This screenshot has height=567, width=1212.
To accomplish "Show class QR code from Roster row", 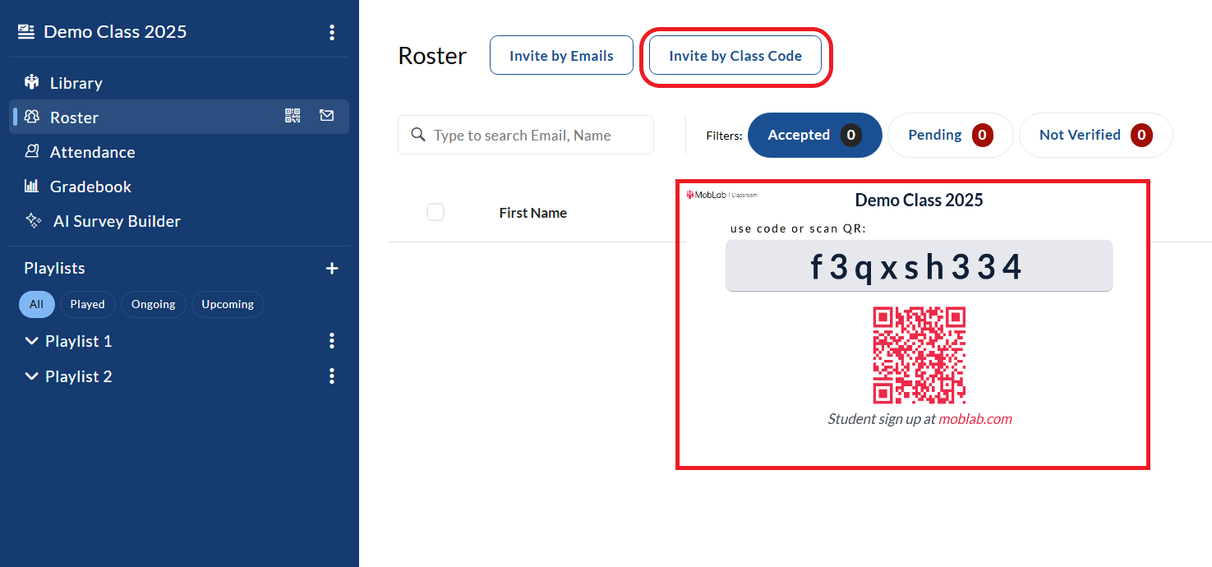I will tap(293, 116).
